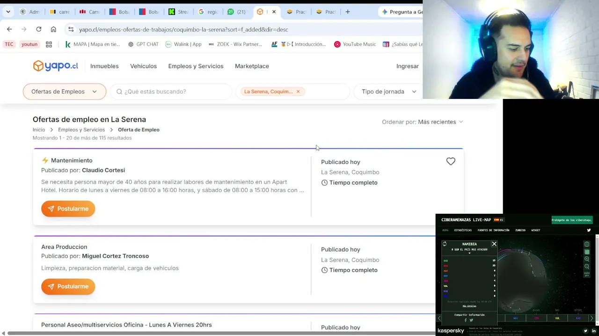This screenshot has height=336, width=599.
Task: Open Kaspersky's Twitter footer icon
Action: pos(585,331)
